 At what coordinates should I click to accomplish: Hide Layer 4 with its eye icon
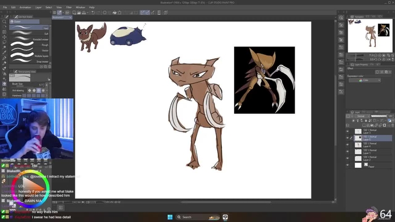point(348,145)
